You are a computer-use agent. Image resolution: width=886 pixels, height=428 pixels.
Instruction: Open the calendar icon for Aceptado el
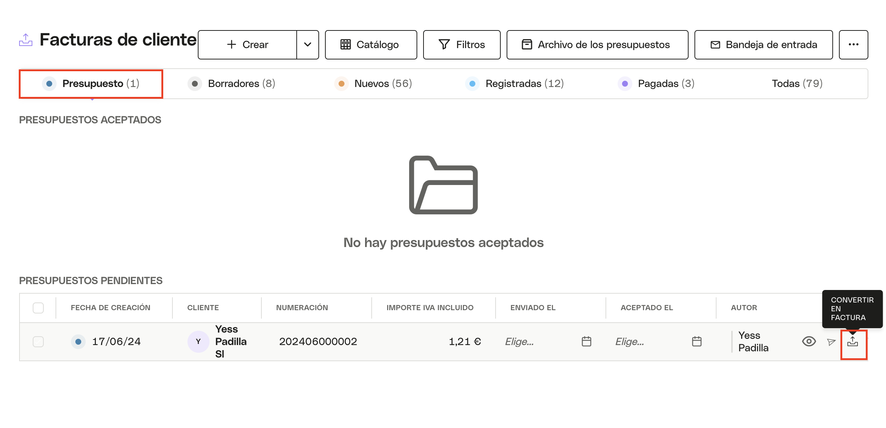click(x=697, y=342)
